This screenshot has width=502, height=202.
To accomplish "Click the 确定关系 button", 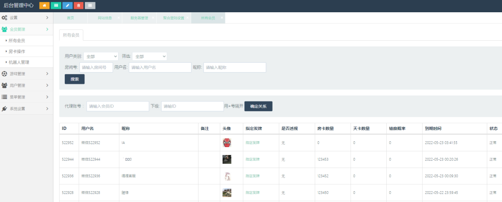I will [258, 106].
